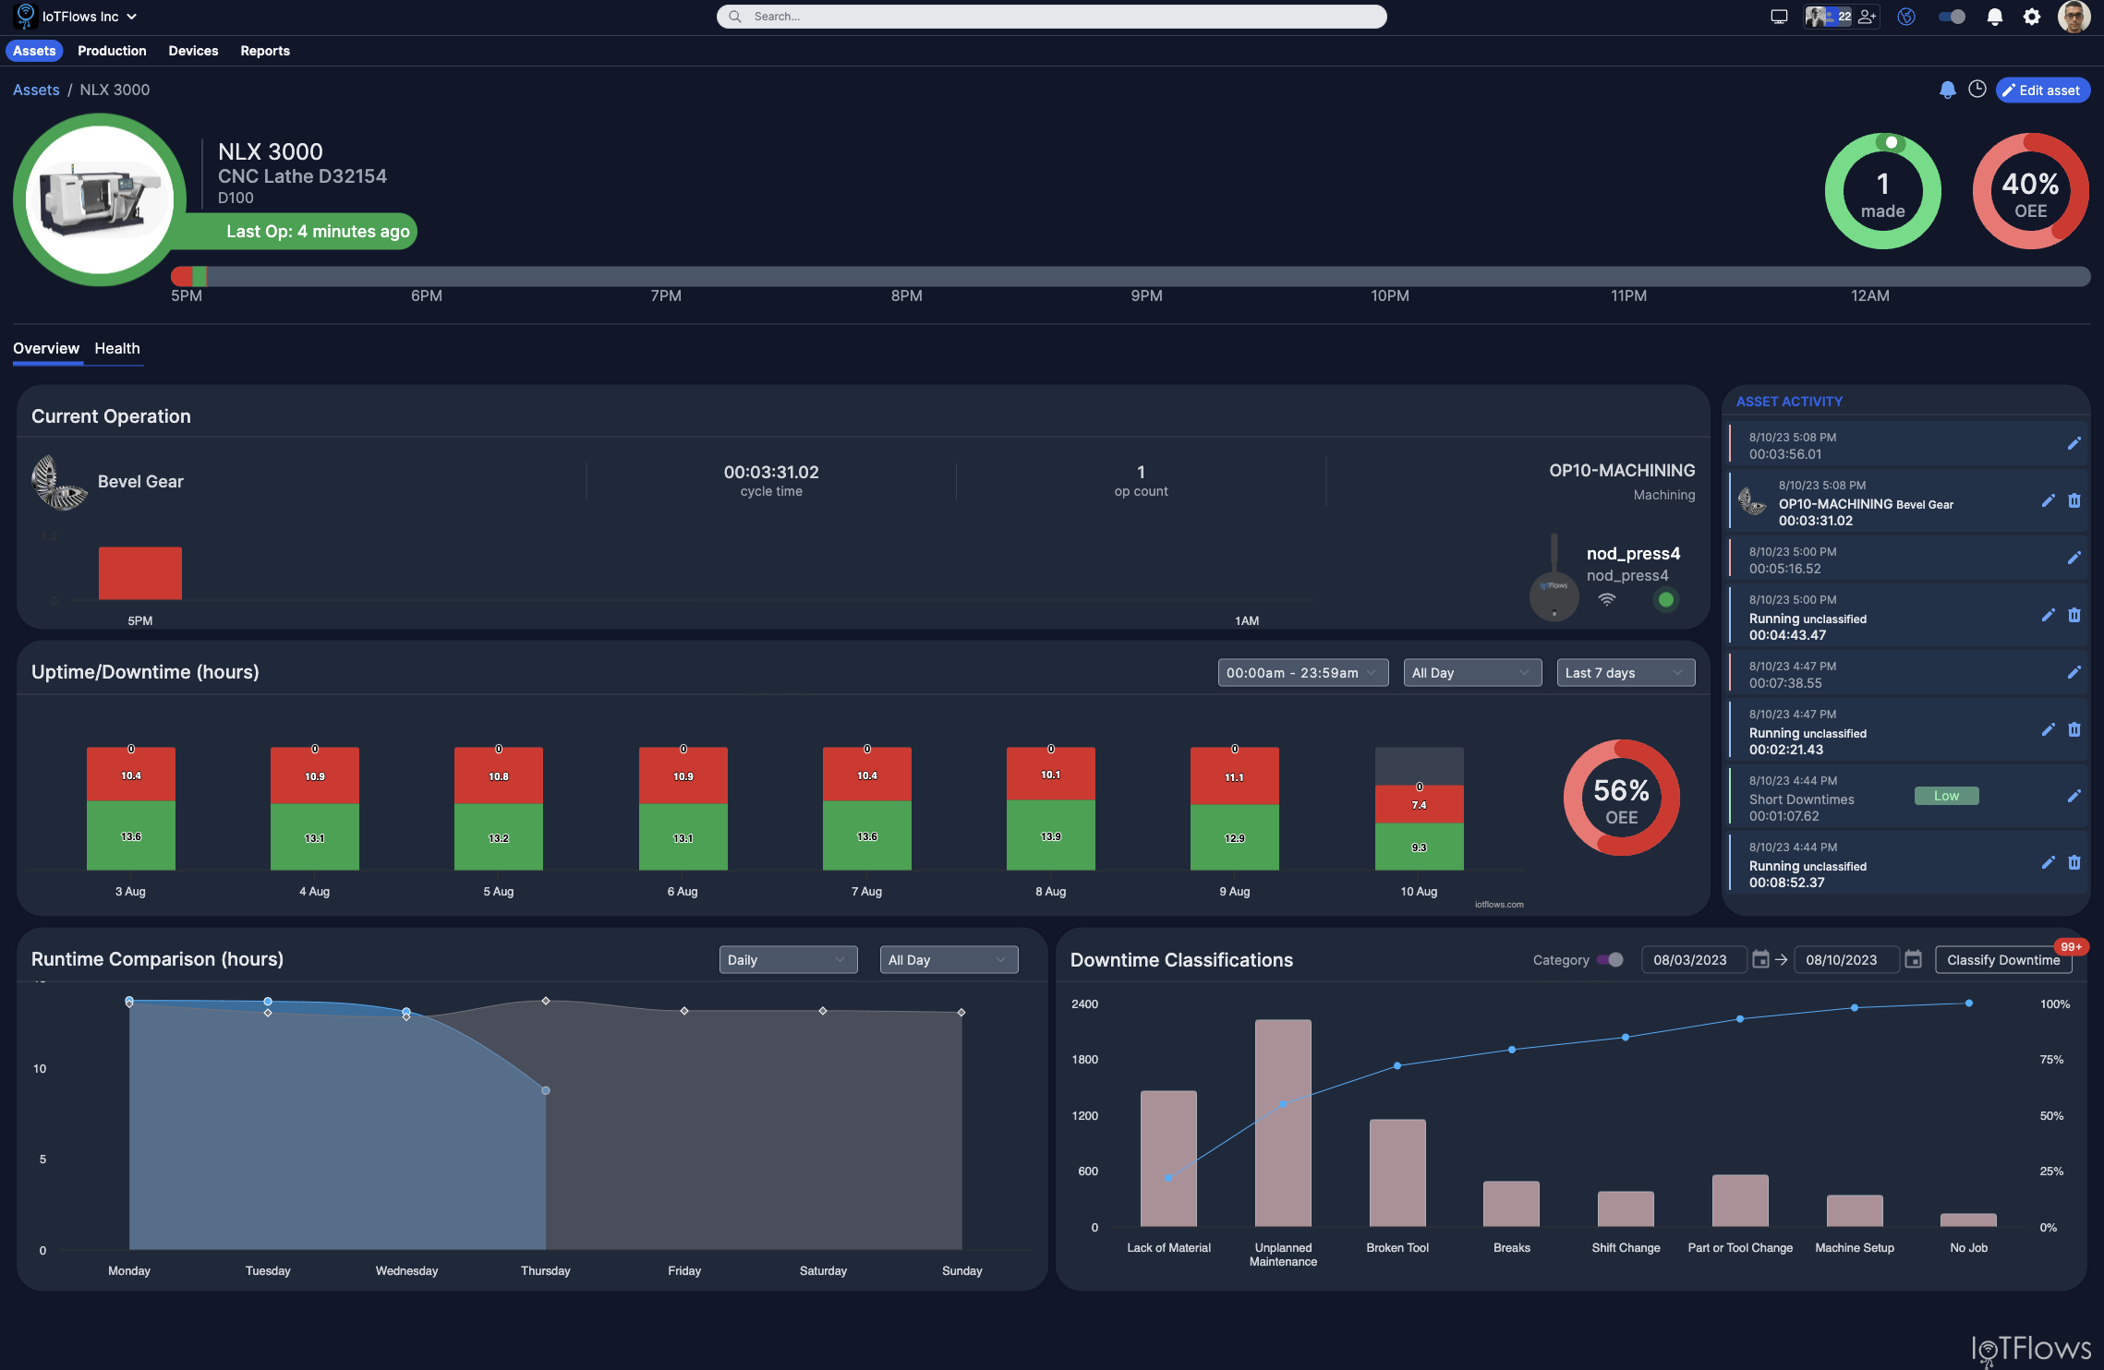Open settings gear in top bar
Image resolution: width=2104 pixels, height=1370 pixels.
coord(2032,17)
